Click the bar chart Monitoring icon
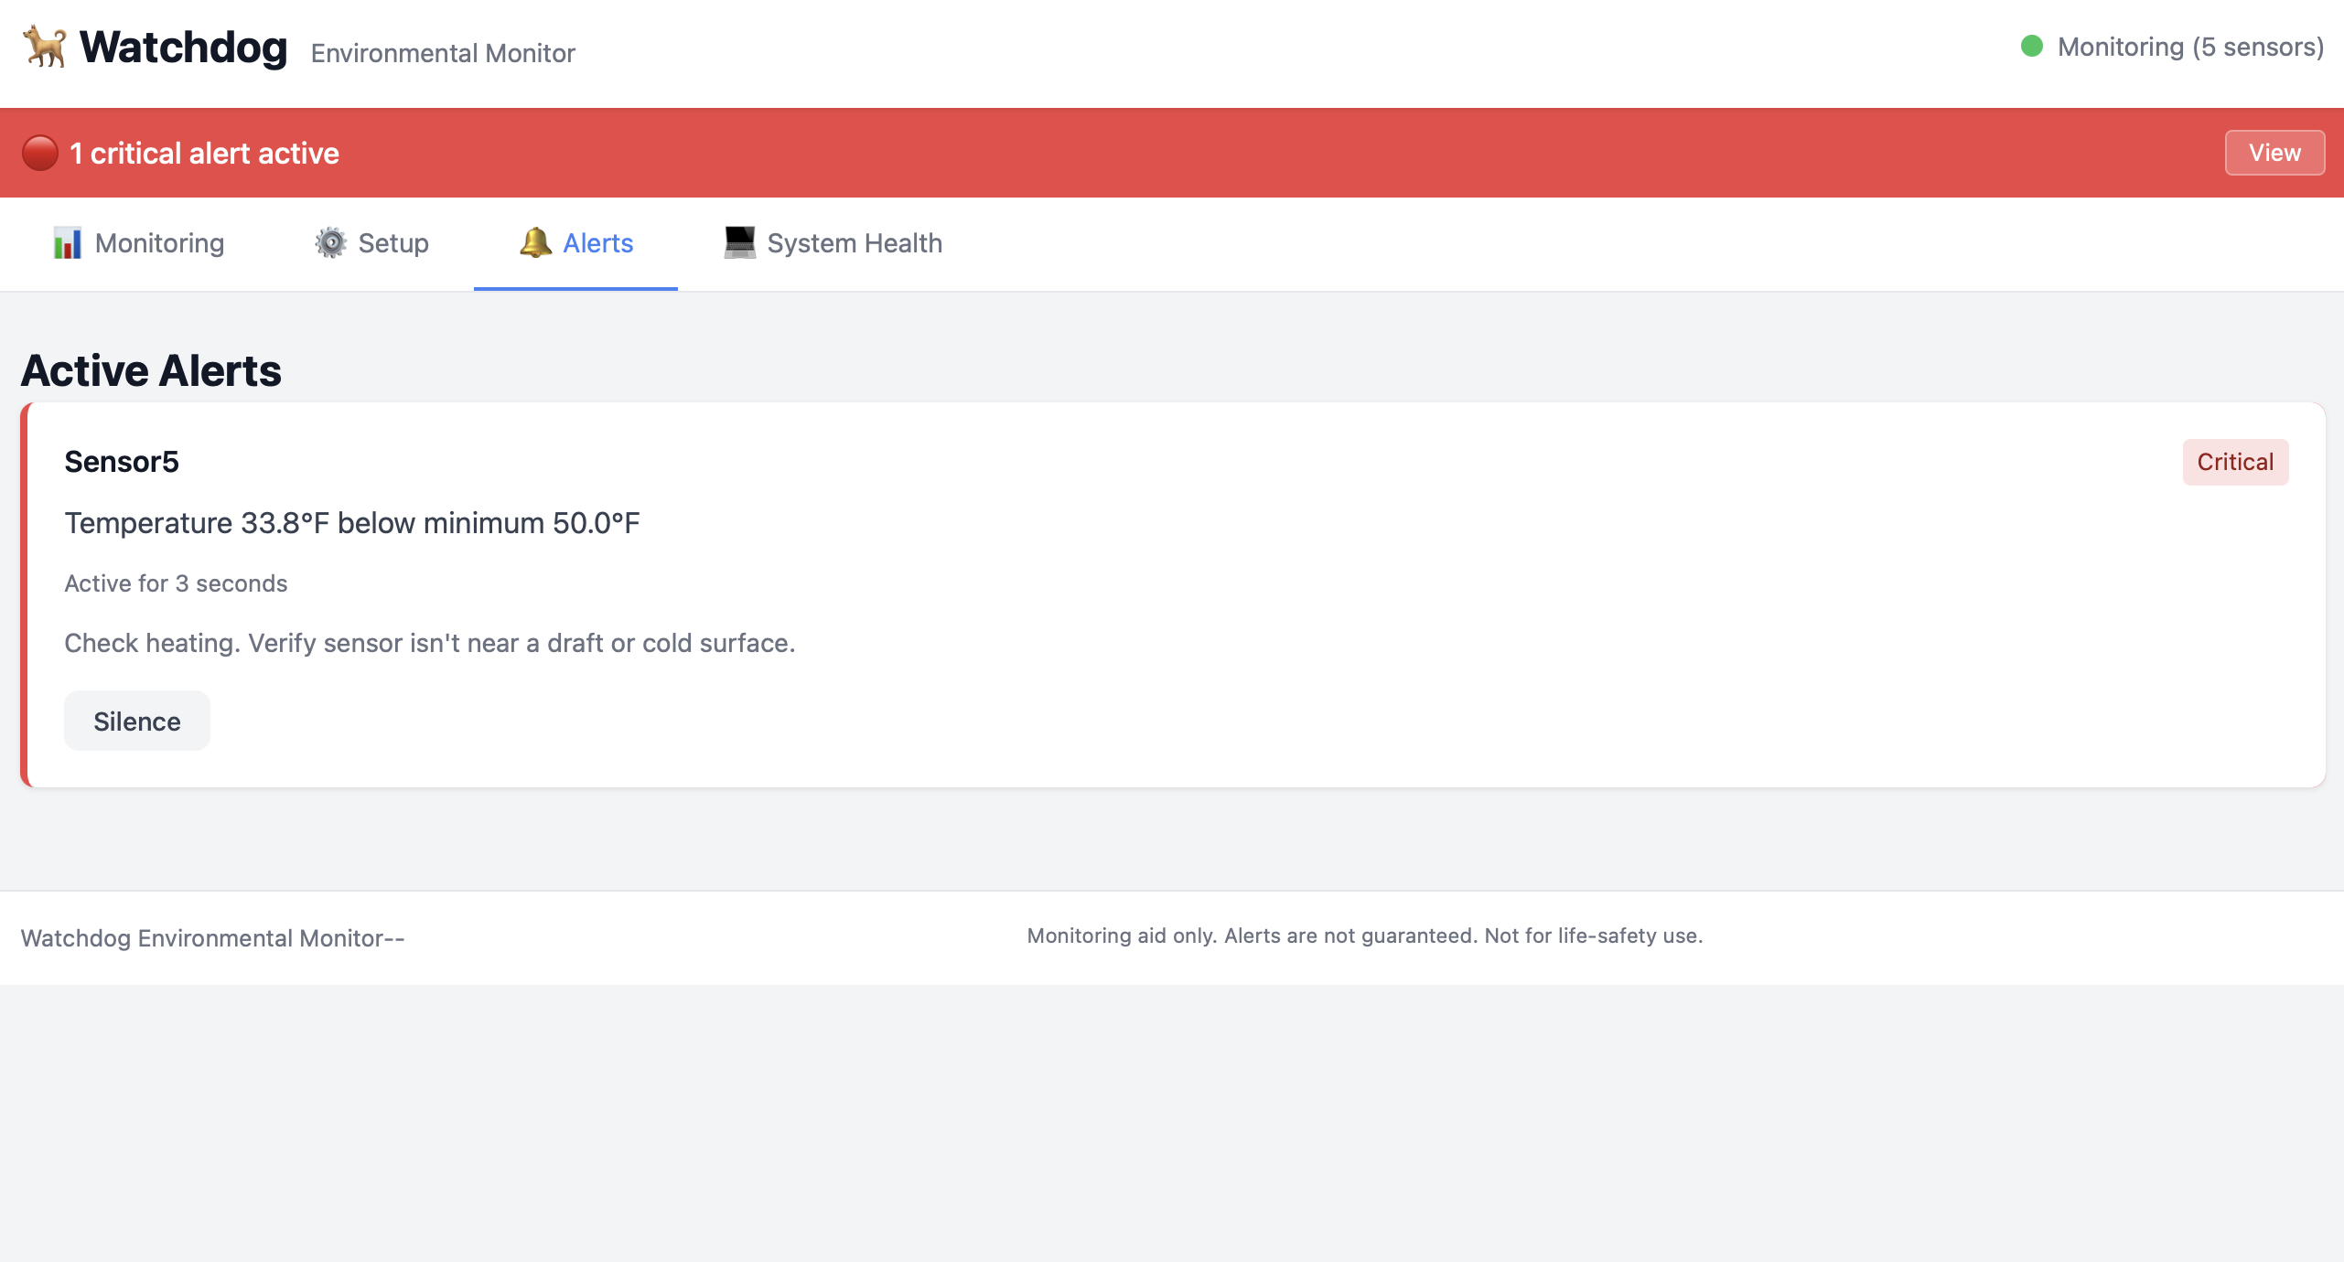This screenshot has width=2344, height=1262. pyautogui.click(x=68, y=243)
